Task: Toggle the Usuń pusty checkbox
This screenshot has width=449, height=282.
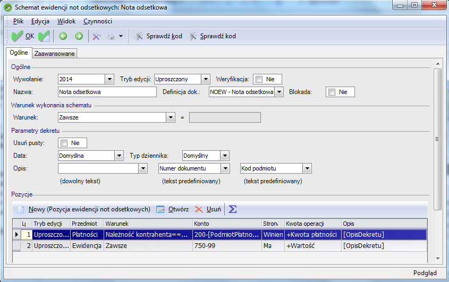Action: [64, 143]
